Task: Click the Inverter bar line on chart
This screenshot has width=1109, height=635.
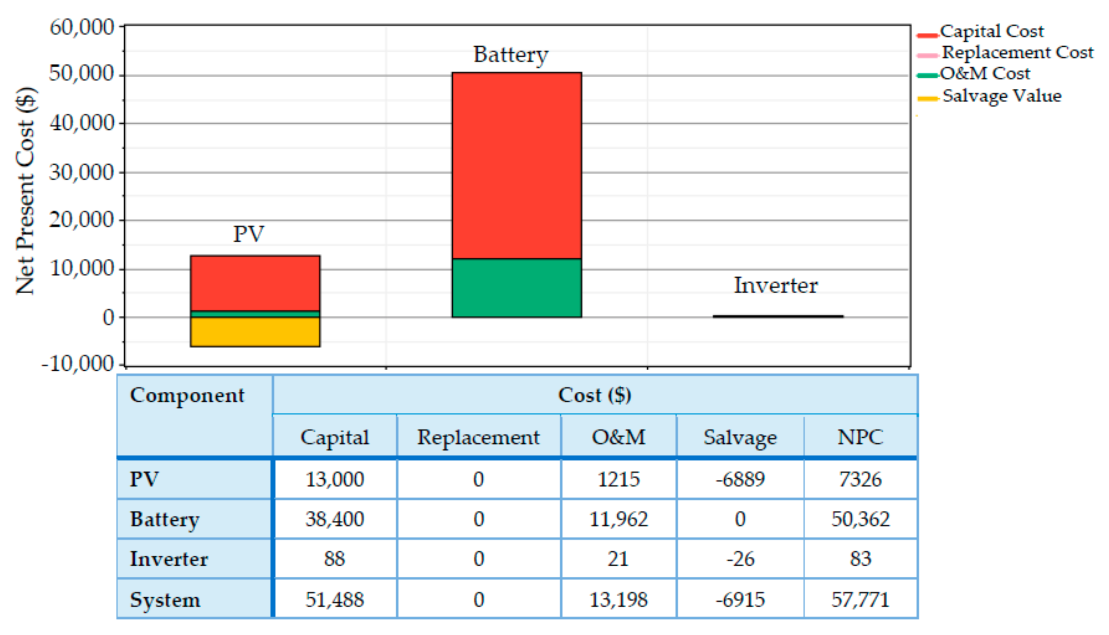Action: point(778,316)
